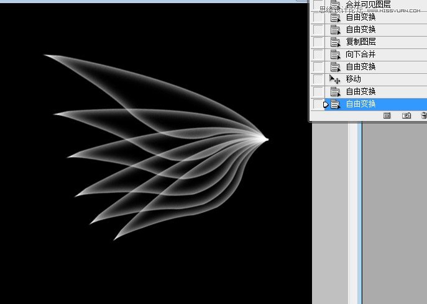Select 自由变换 state directly above 移动
The height and width of the screenshot is (304, 427).
point(360,67)
